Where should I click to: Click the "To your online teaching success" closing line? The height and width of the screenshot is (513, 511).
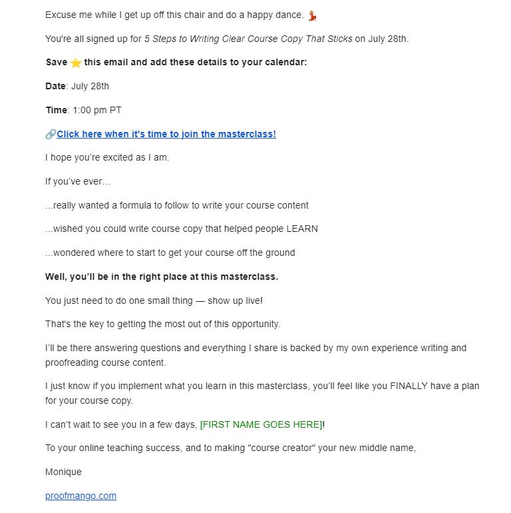click(x=231, y=448)
